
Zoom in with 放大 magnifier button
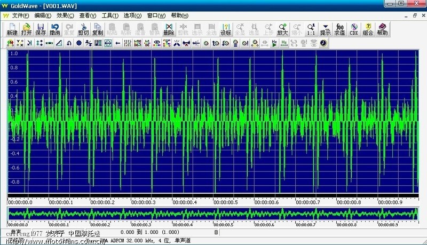[x=283, y=29]
